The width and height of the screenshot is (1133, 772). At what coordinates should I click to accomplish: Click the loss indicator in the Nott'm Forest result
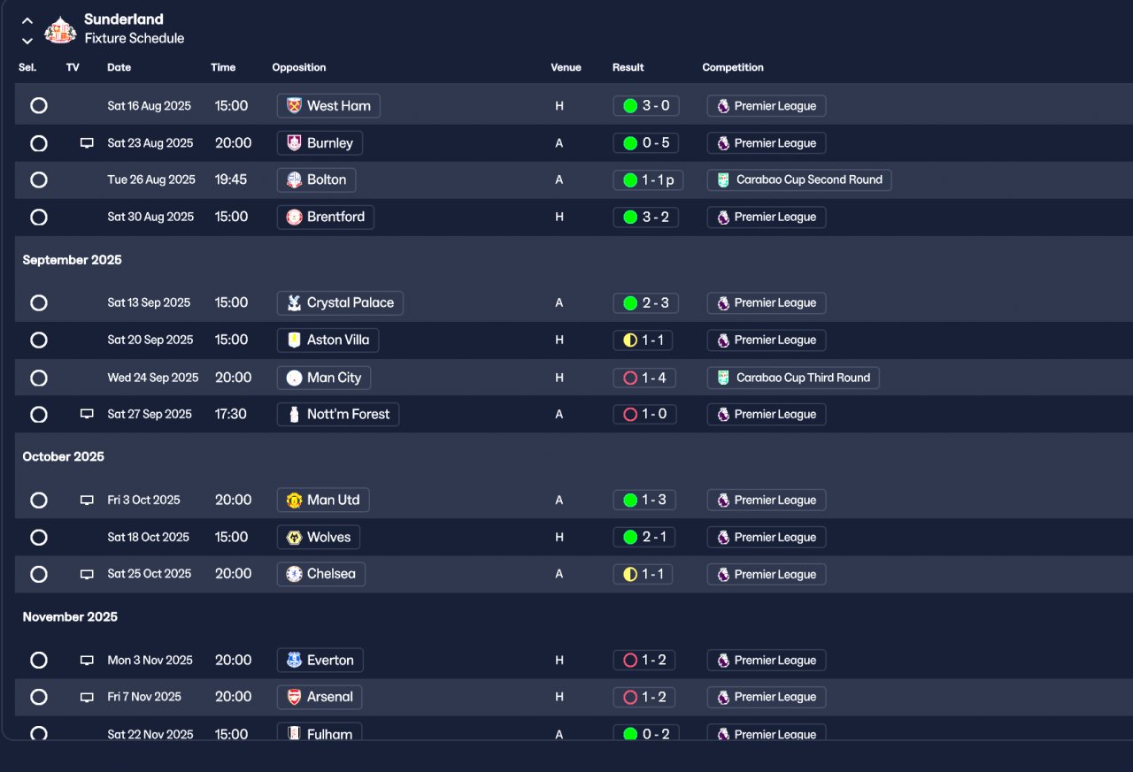click(x=630, y=414)
